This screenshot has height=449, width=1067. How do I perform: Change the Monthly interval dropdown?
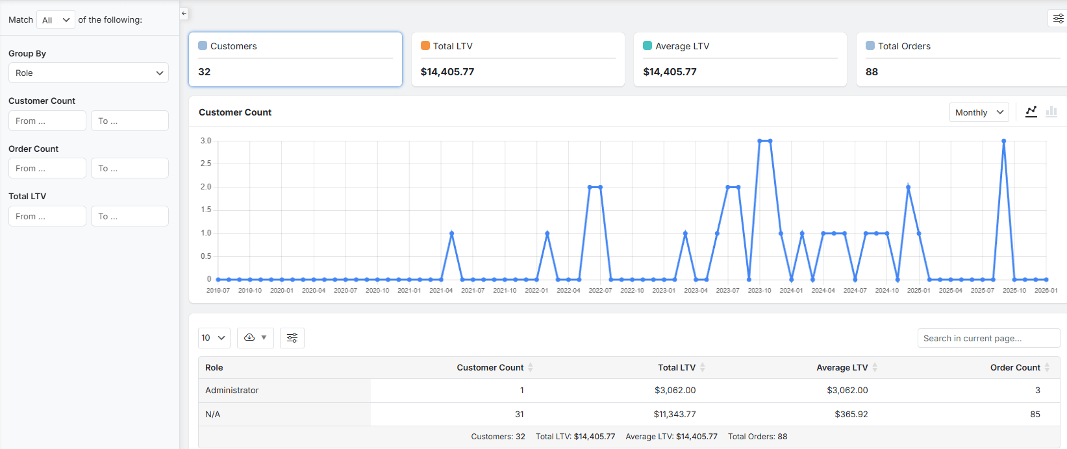coord(979,112)
